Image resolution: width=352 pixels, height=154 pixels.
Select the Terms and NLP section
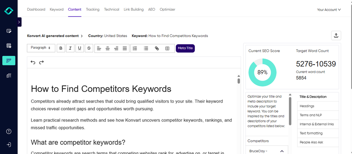coord(318,115)
